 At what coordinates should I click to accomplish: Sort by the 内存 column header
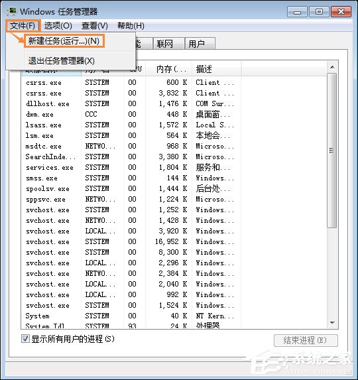click(168, 70)
